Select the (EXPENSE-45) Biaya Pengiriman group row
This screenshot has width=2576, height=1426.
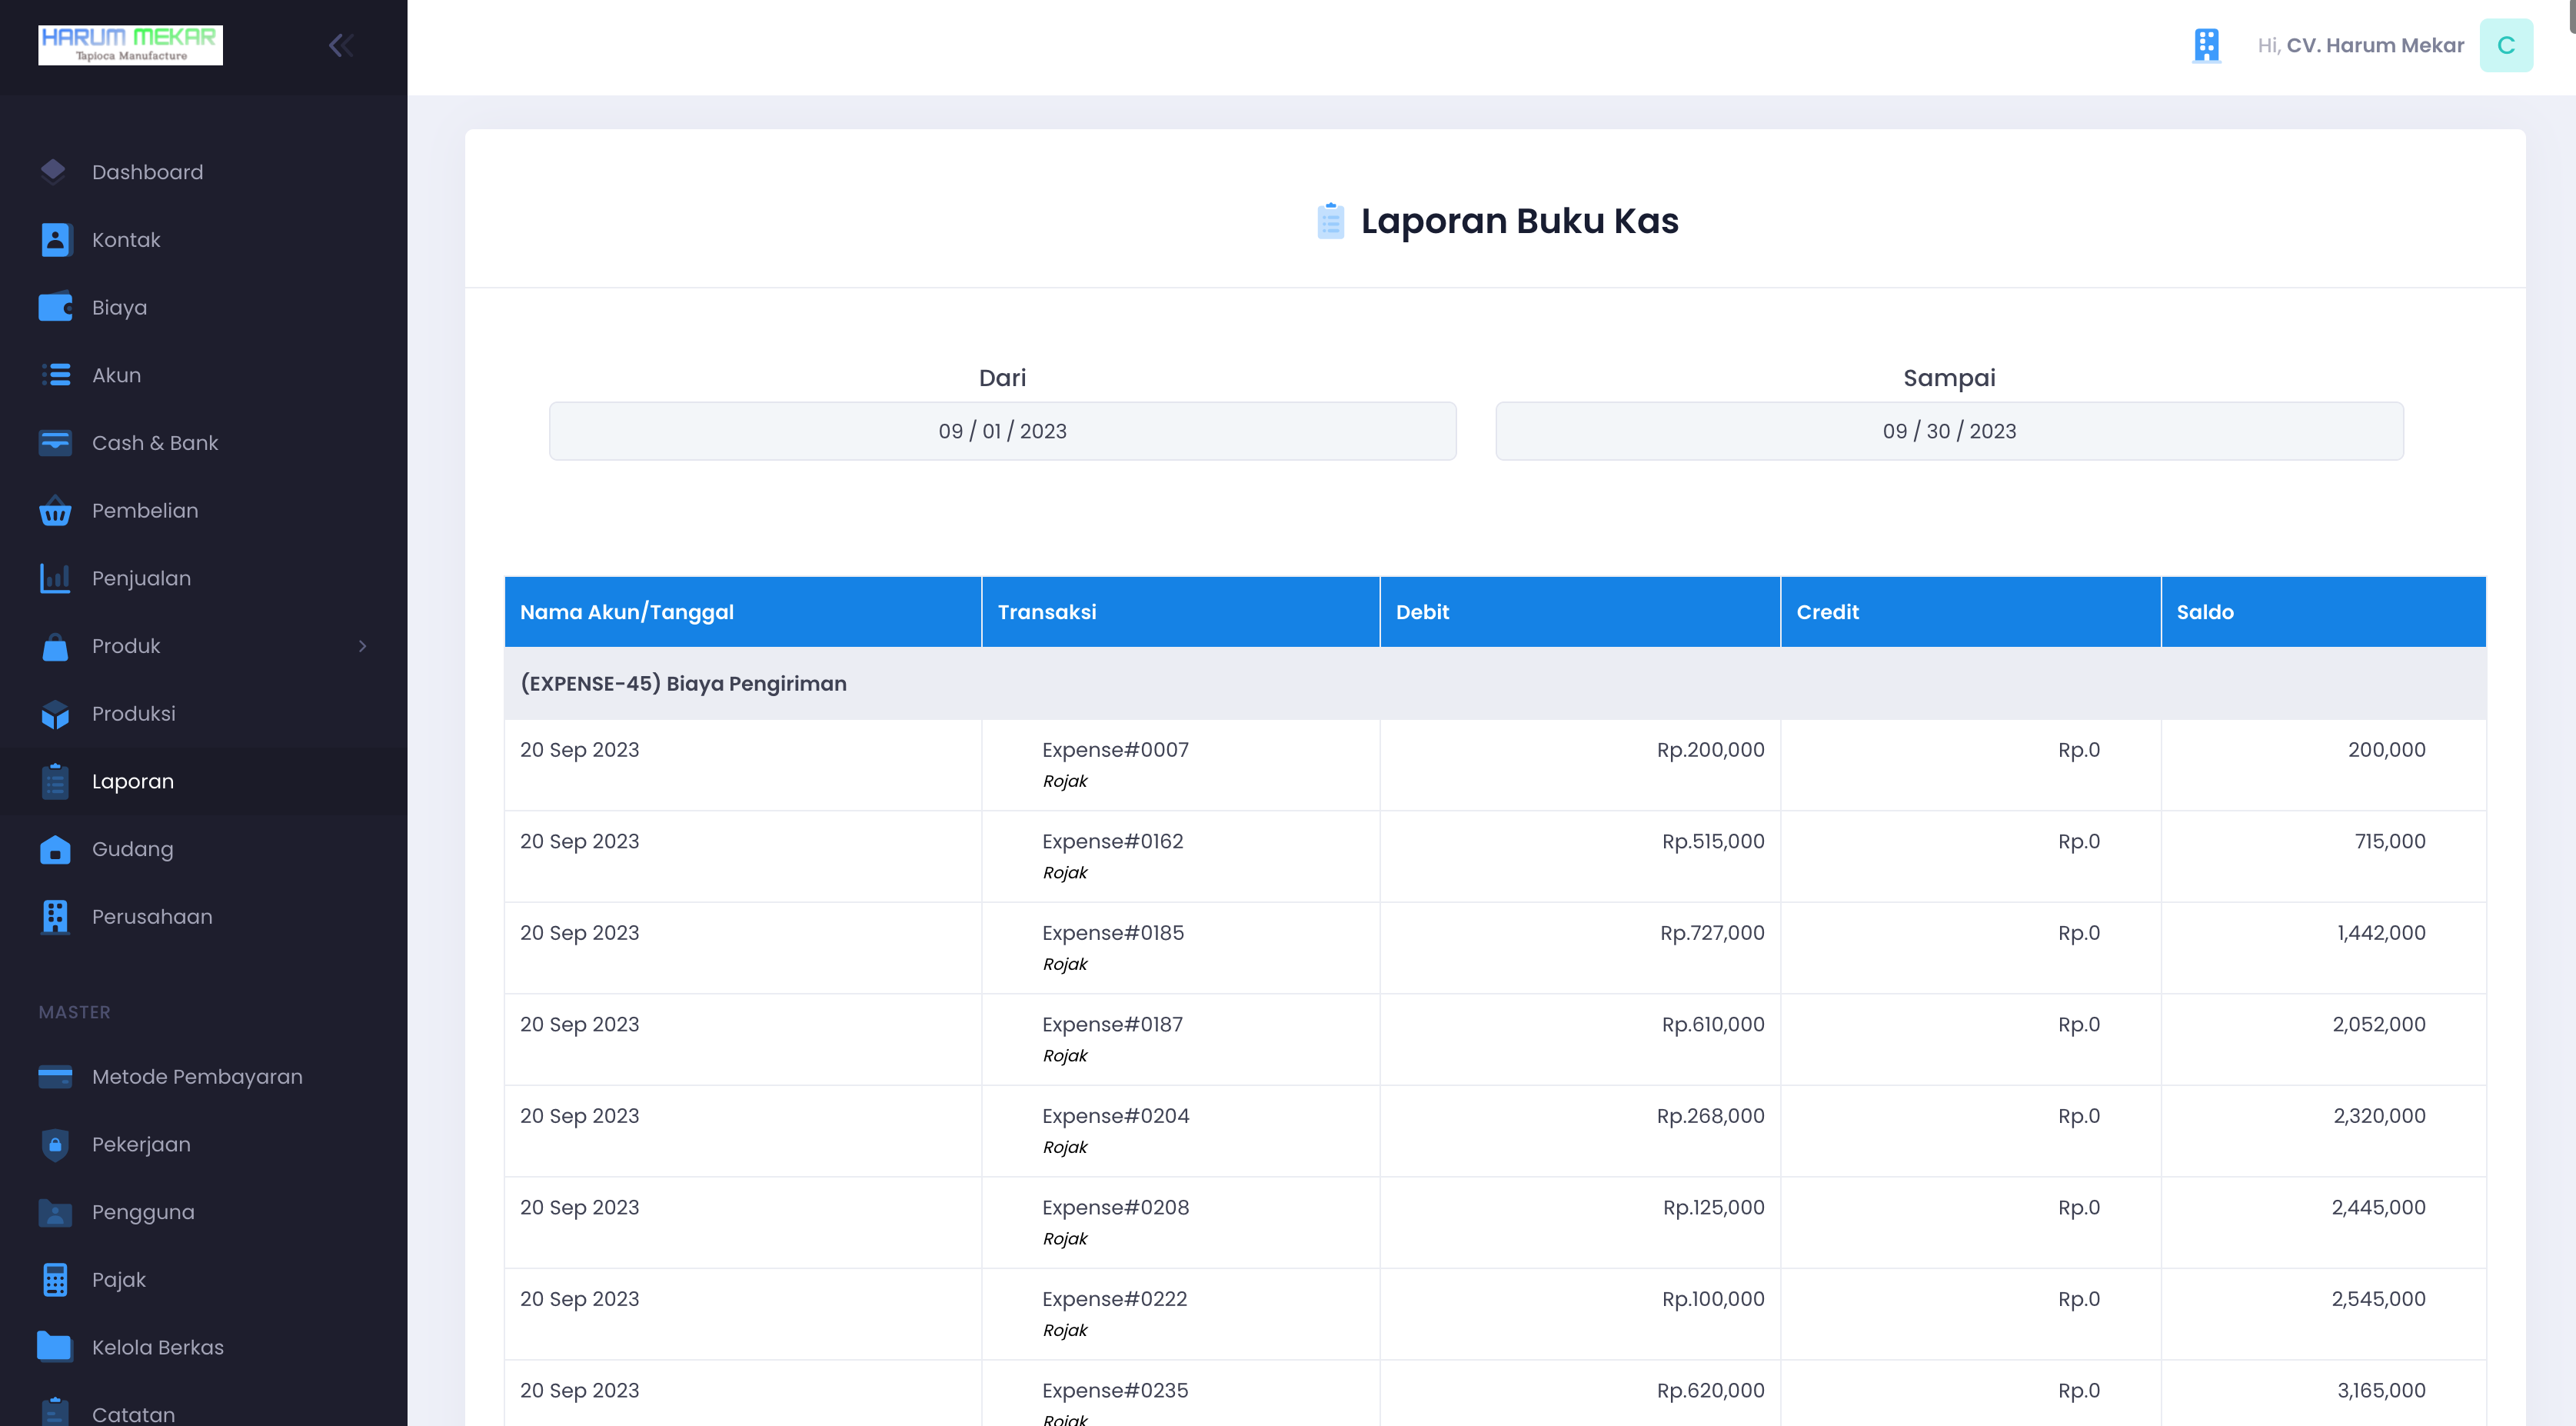tap(1495, 684)
